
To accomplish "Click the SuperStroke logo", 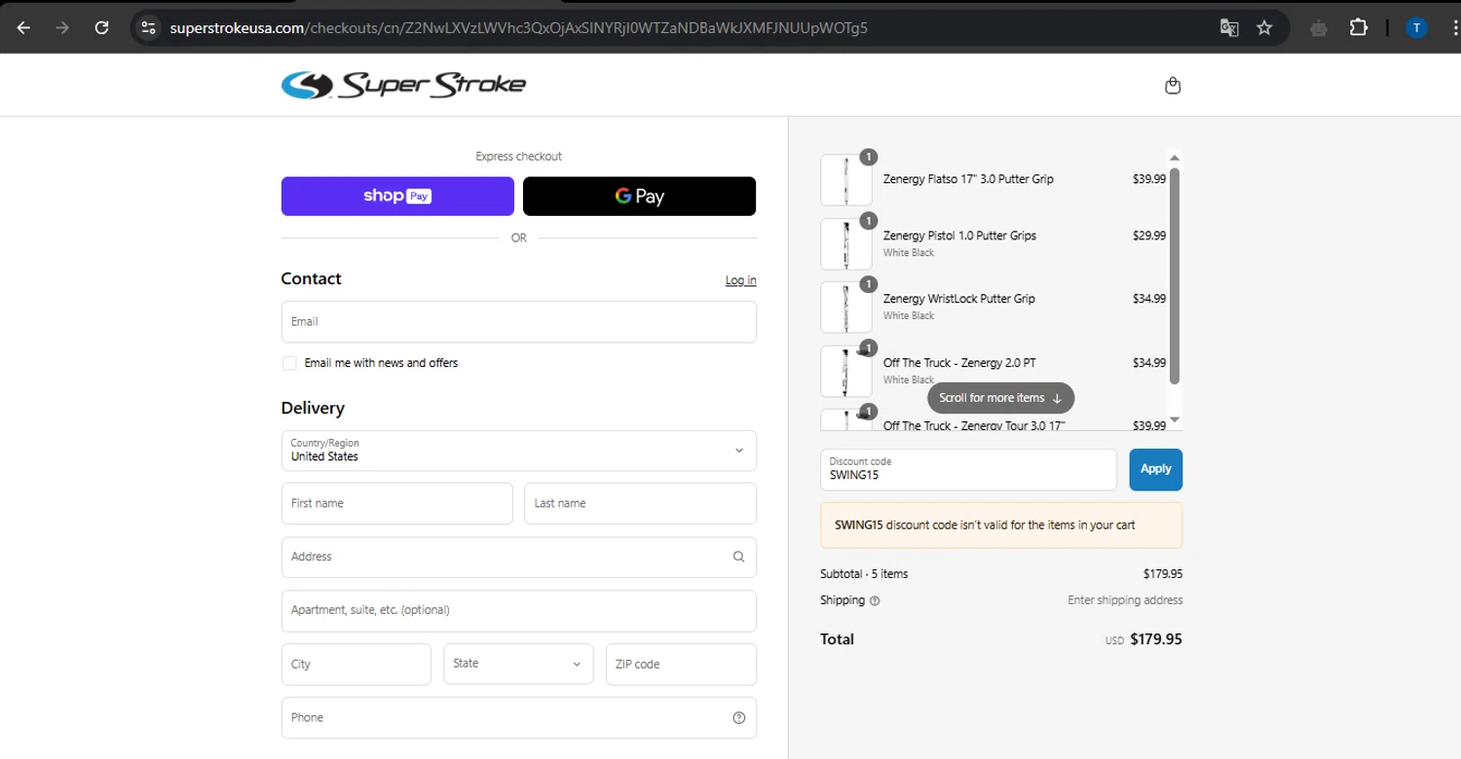I will 403,85.
